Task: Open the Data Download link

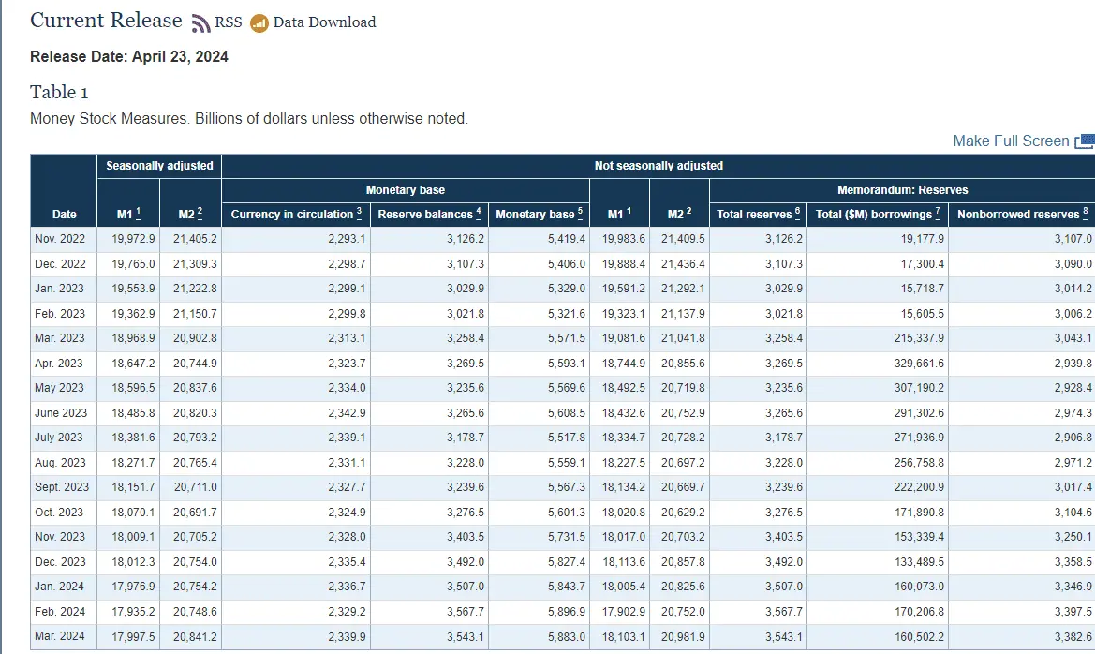Action: pyautogui.click(x=324, y=22)
